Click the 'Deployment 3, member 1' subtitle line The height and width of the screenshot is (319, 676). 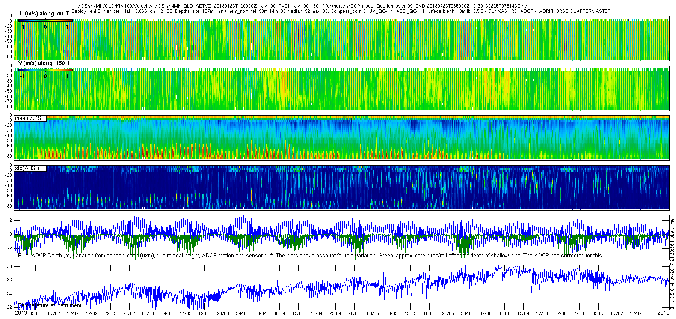(341, 11)
